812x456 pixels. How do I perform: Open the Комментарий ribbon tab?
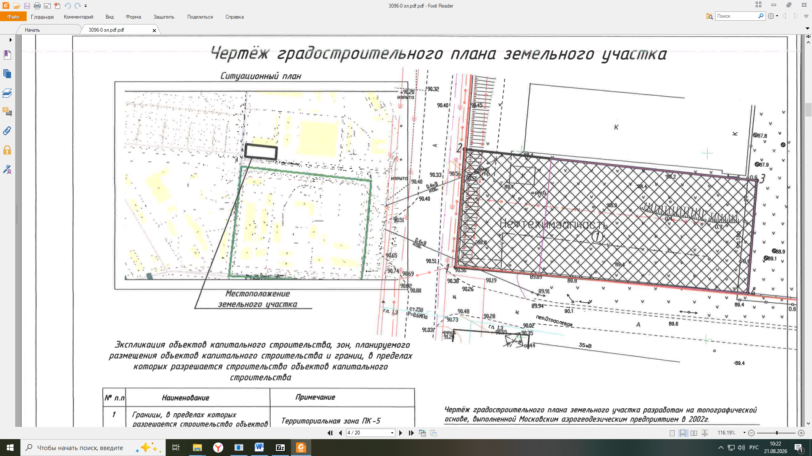click(x=78, y=17)
